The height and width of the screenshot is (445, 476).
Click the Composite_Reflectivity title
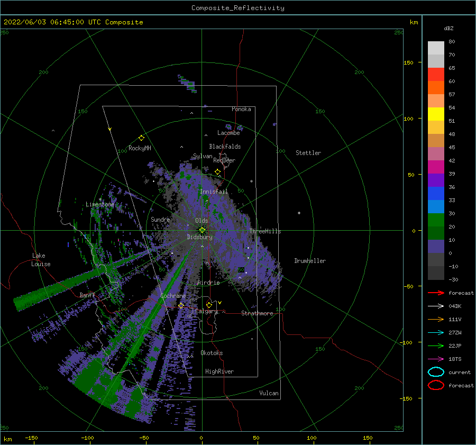pyautogui.click(x=238, y=8)
